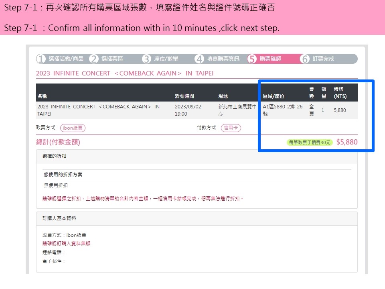Click the 名稱 column header
Screen dimensions: 385x289
pos(42,96)
